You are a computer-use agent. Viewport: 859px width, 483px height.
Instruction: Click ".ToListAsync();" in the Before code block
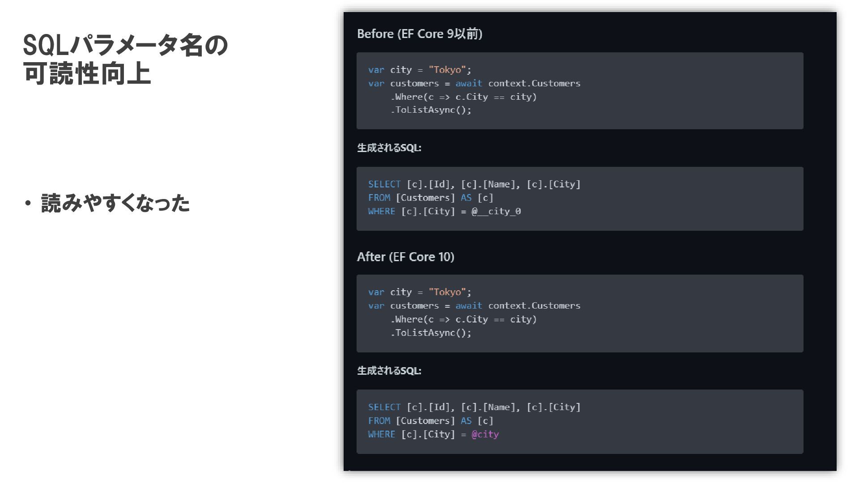coord(431,110)
